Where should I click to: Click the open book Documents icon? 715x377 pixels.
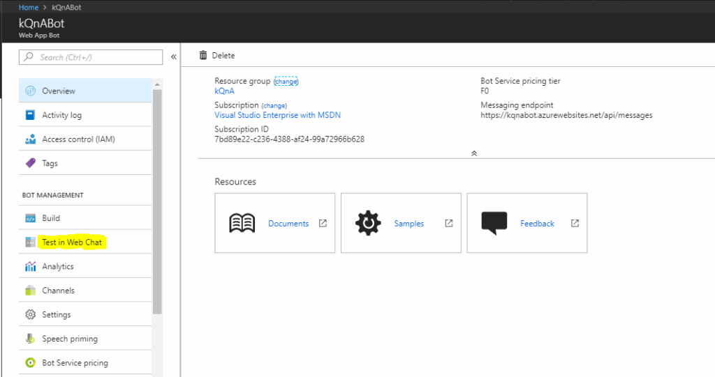coord(242,223)
